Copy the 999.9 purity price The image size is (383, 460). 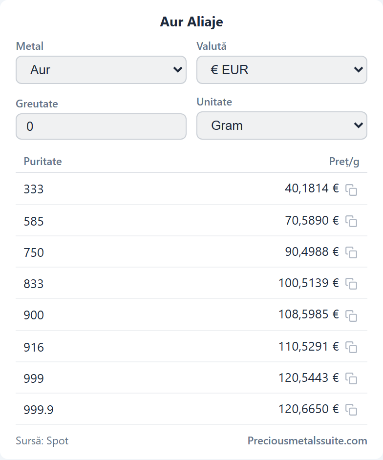(x=351, y=410)
